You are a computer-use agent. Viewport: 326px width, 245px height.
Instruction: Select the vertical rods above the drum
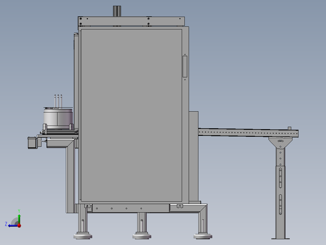tap(58, 102)
